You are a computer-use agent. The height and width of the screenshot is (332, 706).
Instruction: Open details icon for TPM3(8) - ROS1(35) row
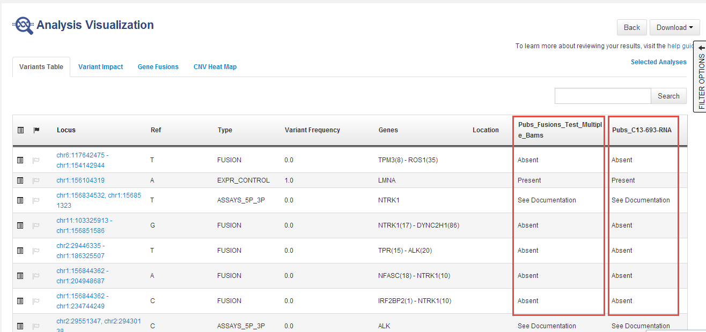click(x=20, y=160)
